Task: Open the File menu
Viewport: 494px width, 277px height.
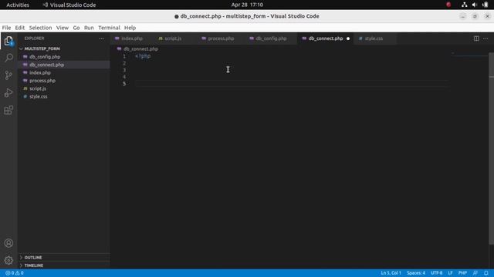Action: (x=6, y=28)
